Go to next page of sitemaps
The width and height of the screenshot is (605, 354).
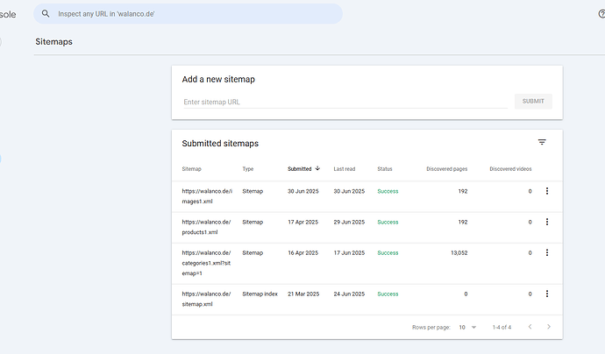549,327
